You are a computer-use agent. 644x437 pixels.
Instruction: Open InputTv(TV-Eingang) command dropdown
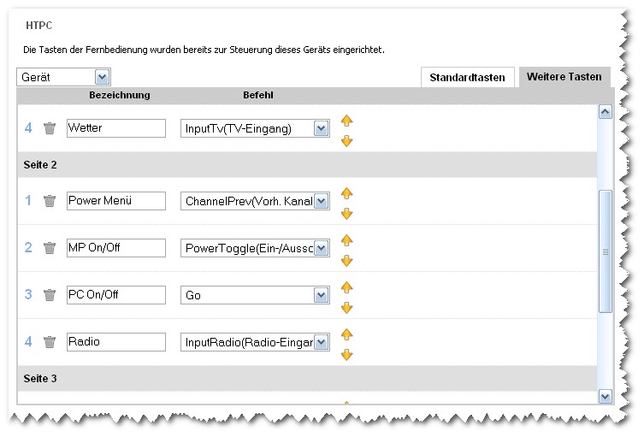click(x=321, y=128)
